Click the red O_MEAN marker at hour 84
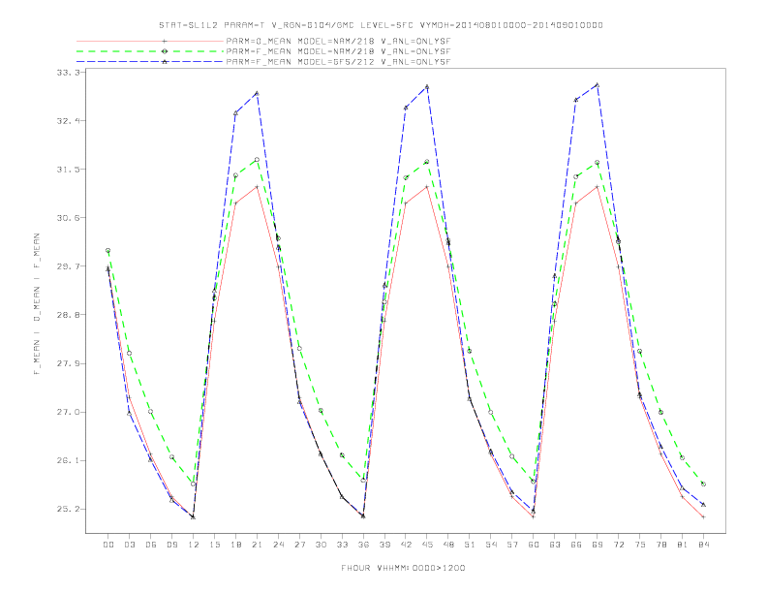Image resolution: width=767 pixels, height=593 pixels. click(x=703, y=516)
